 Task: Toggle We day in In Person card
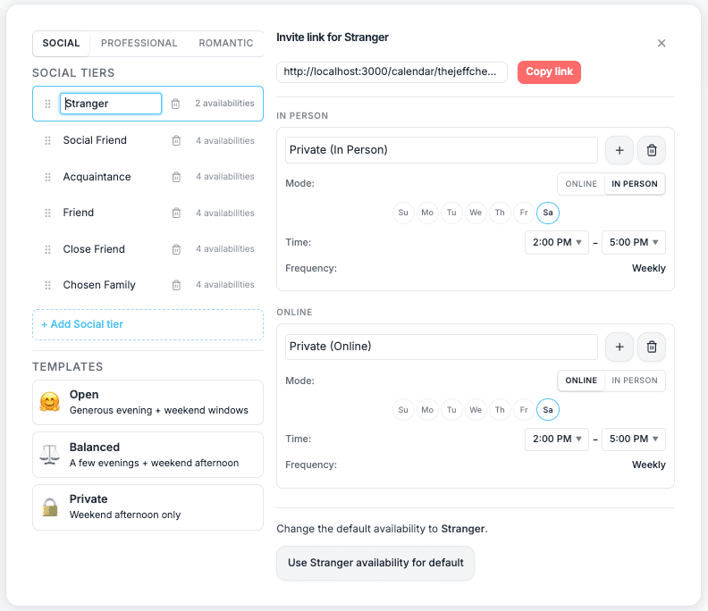[476, 213]
